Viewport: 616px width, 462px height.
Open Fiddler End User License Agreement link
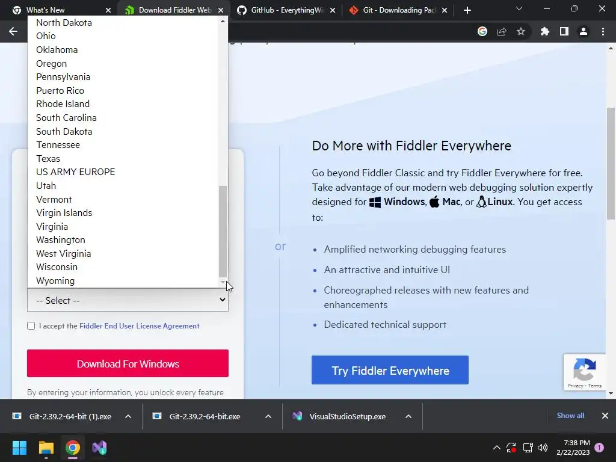pos(139,325)
